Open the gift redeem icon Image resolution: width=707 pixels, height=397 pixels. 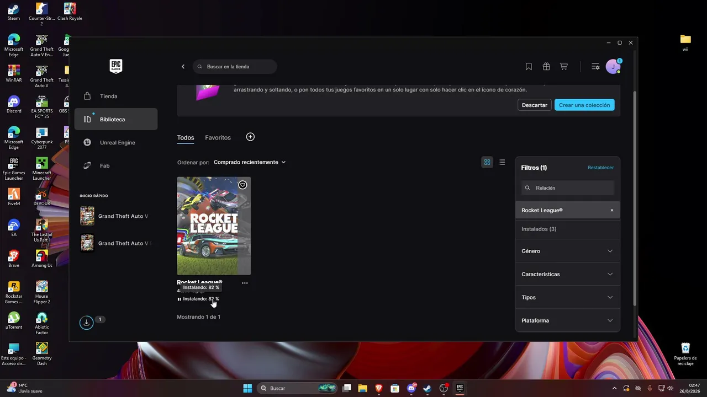[546, 67]
